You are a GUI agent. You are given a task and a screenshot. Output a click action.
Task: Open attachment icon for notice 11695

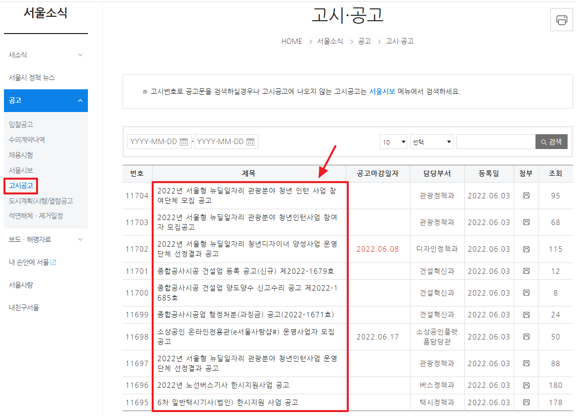tap(526, 402)
